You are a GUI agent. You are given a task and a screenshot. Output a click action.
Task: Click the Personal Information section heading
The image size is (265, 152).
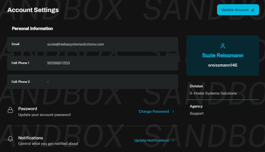pos(32,29)
